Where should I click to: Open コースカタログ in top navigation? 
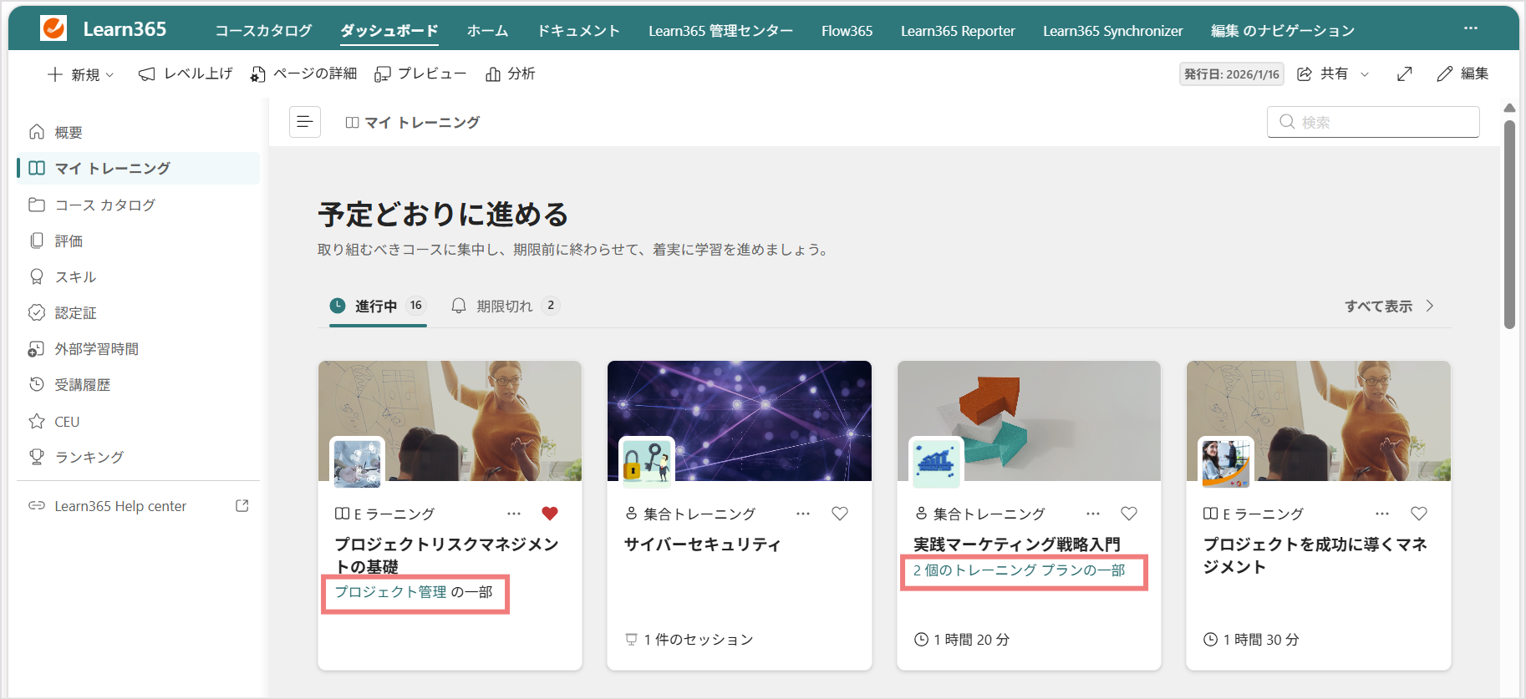[263, 31]
